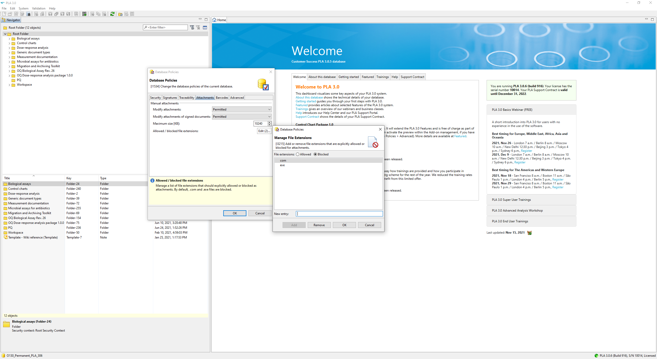
Task: Maximize the Navigator panel
Action: [x=206, y=19]
